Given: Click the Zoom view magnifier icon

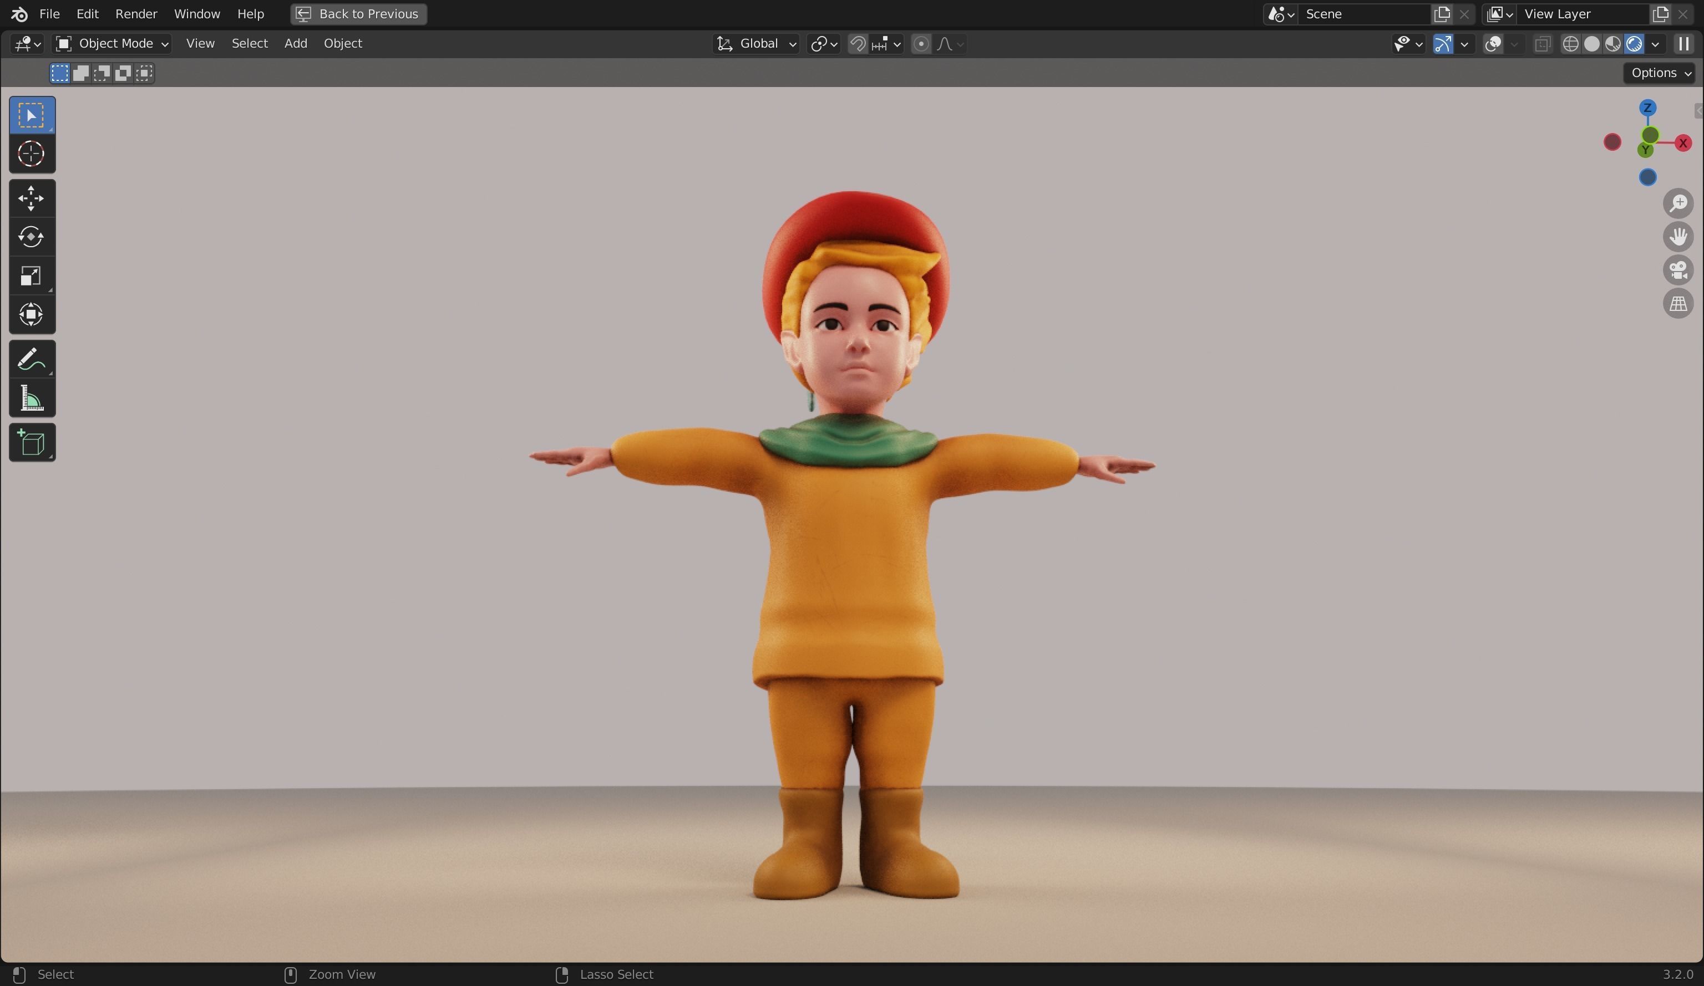Looking at the screenshot, I should coord(1677,203).
